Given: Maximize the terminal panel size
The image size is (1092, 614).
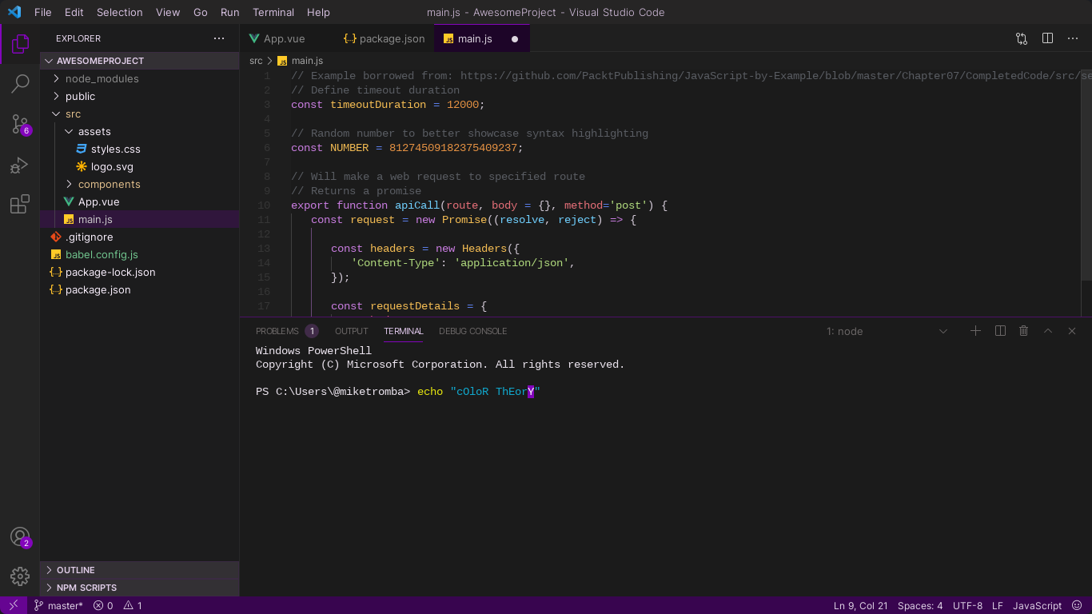Looking at the screenshot, I should coord(1048,331).
